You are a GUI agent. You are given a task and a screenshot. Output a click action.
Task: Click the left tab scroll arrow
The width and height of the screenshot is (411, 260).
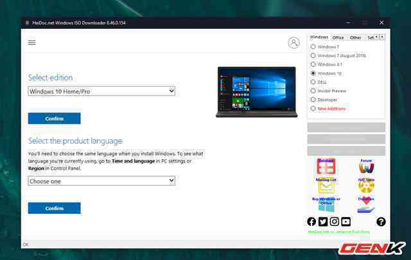pyautogui.click(x=377, y=37)
